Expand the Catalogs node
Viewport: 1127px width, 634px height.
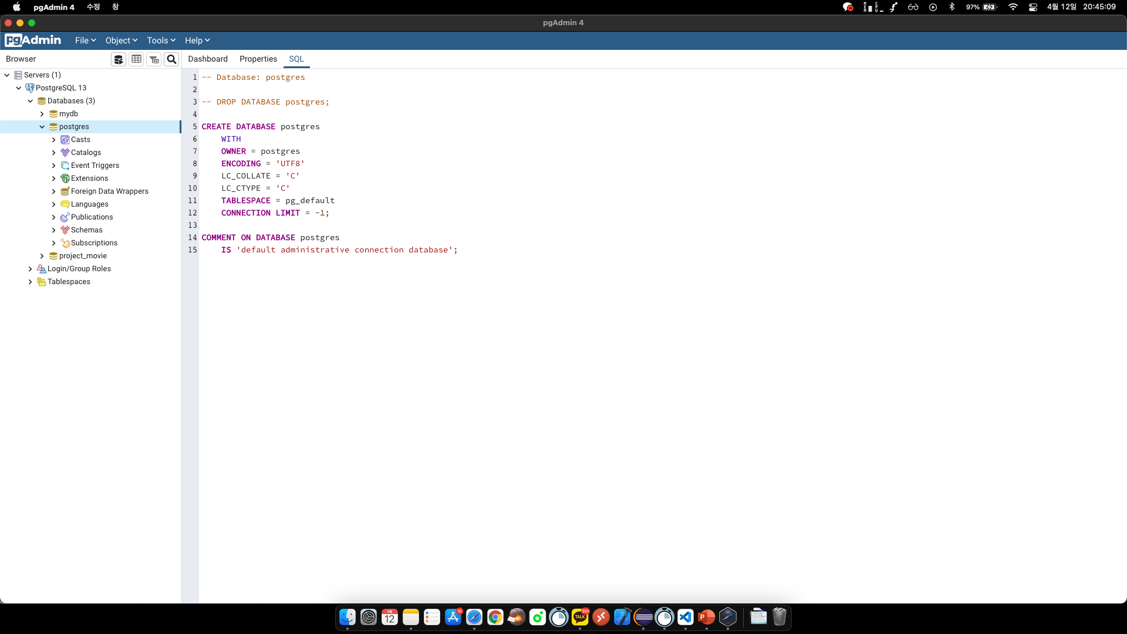(54, 153)
